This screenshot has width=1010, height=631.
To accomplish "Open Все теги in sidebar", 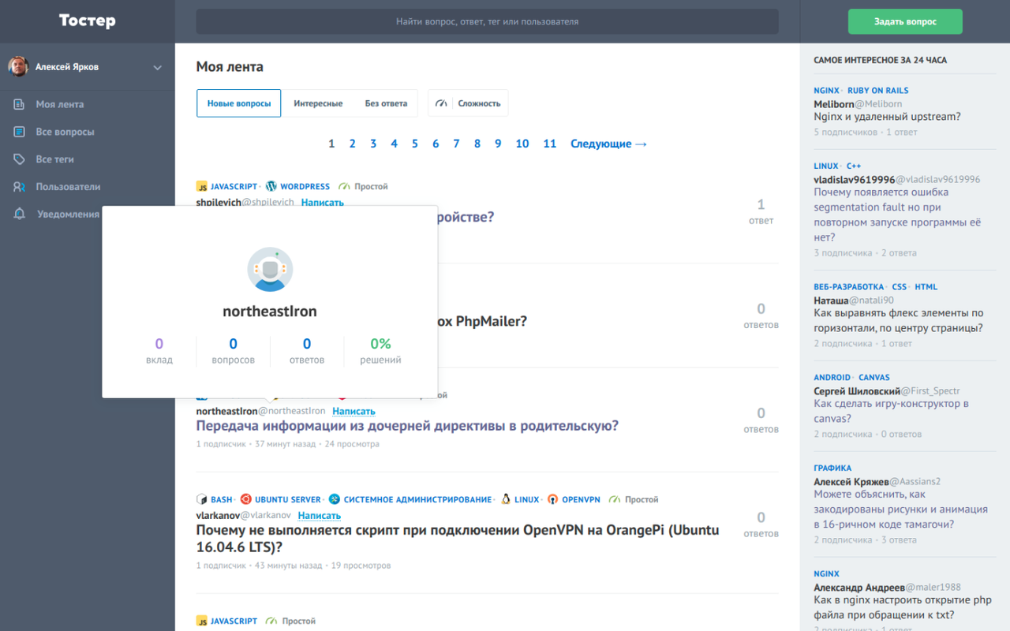I will [x=54, y=159].
